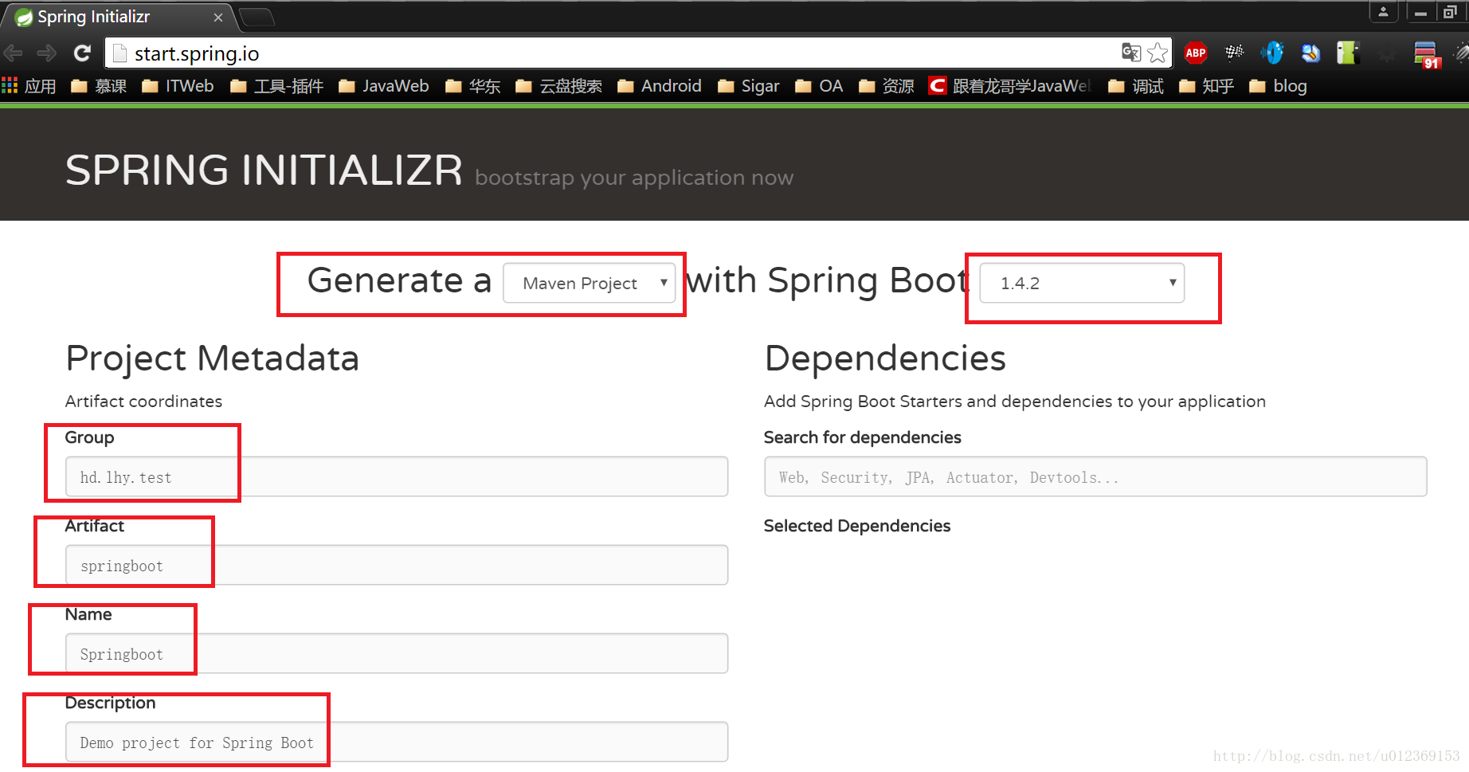The width and height of the screenshot is (1469, 772).
Task: Click the browser forward arrow
Action: tap(47, 53)
